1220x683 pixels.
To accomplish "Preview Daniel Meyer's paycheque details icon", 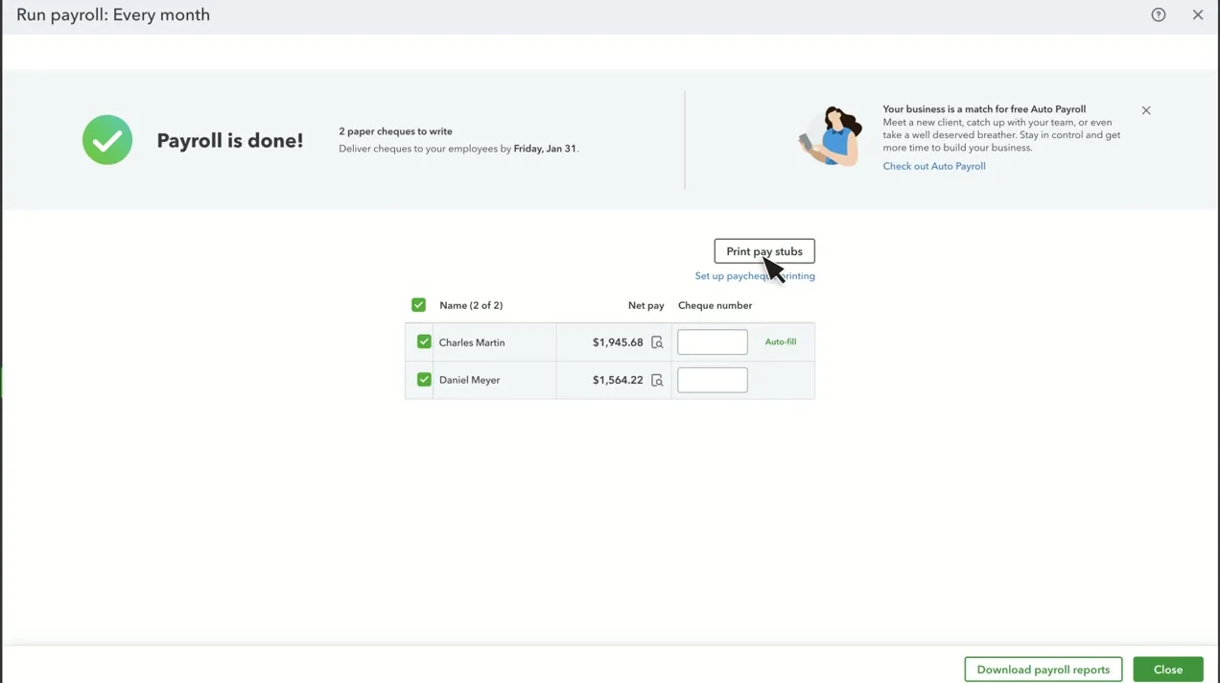I will click(x=657, y=380).
